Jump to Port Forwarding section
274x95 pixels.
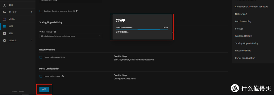243,21
